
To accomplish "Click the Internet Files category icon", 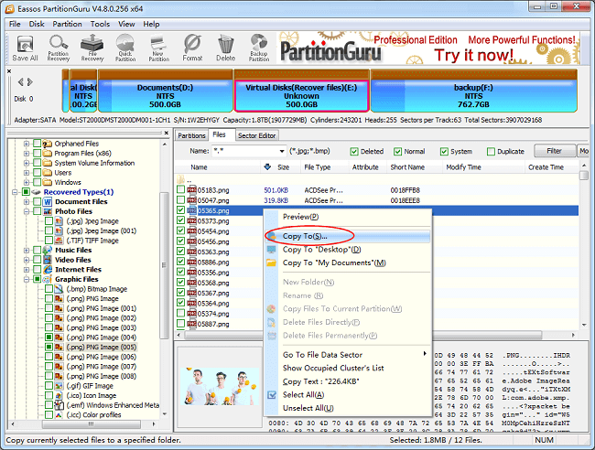I will coord(48,270).
